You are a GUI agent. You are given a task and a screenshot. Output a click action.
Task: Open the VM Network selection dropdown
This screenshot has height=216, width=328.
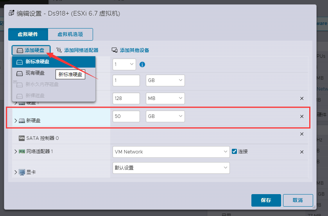(171, 152)
